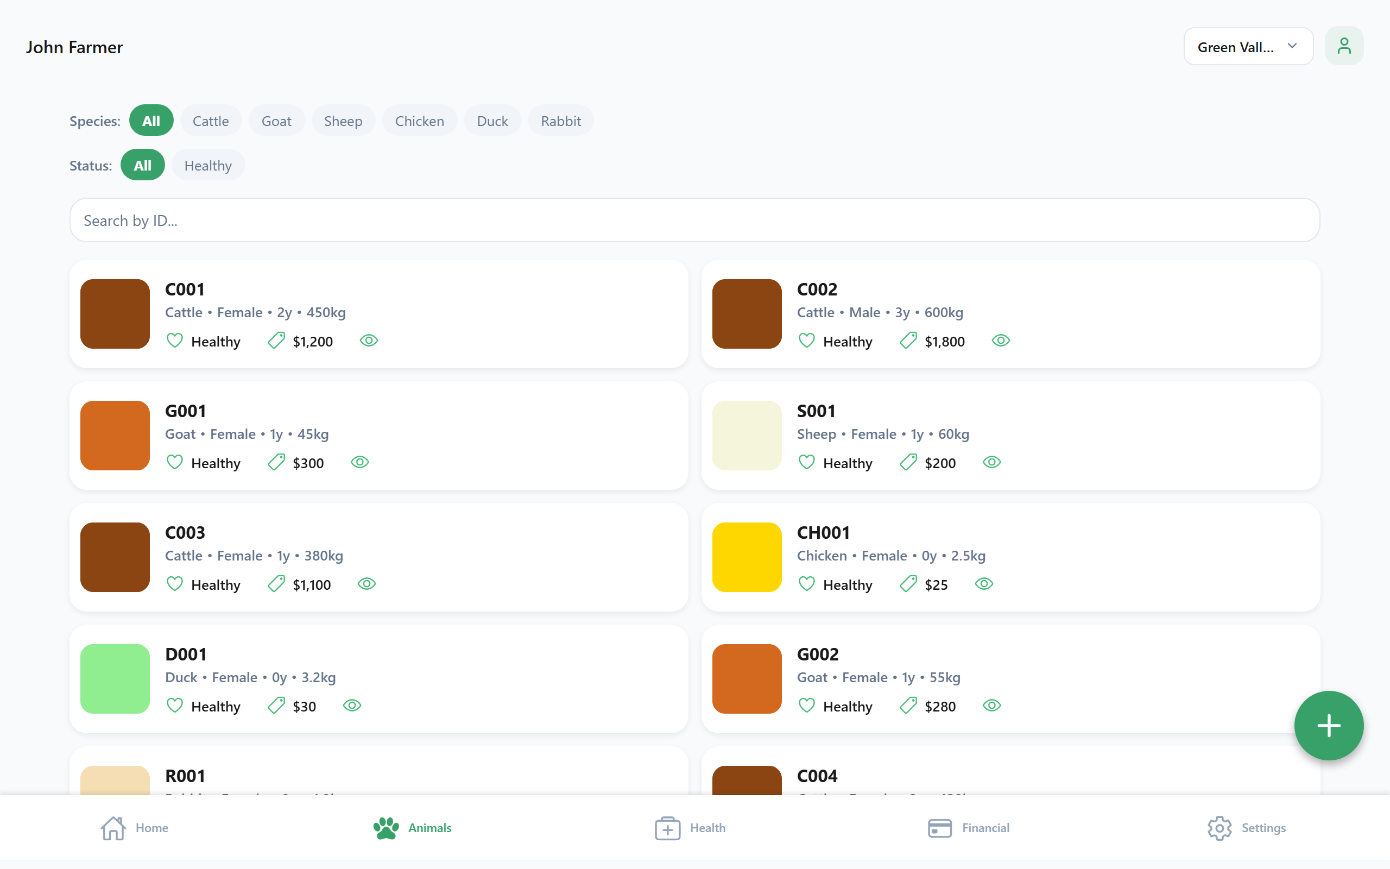
Task: View details eye icon for D001
Action: 351,705
